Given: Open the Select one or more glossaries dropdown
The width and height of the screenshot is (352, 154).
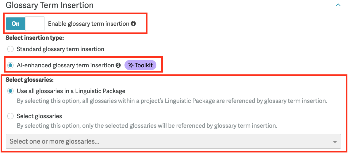Looking at the screenshot, I should (x=173, y=141).
